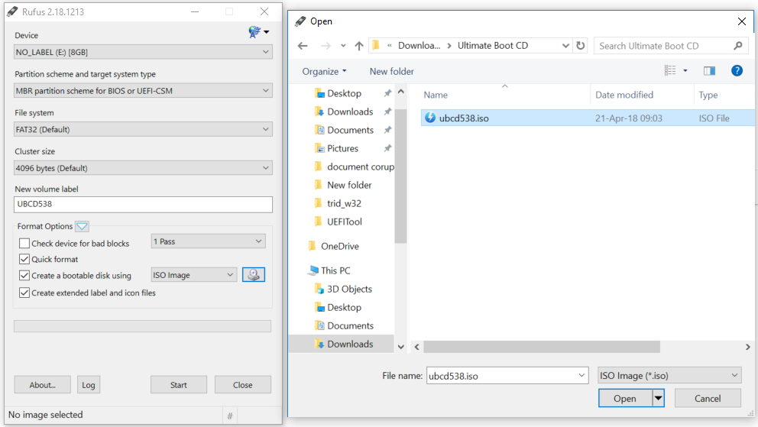Click the Close button in Rufus
This screenshot has width=758, height=427.
coord(243,385)
